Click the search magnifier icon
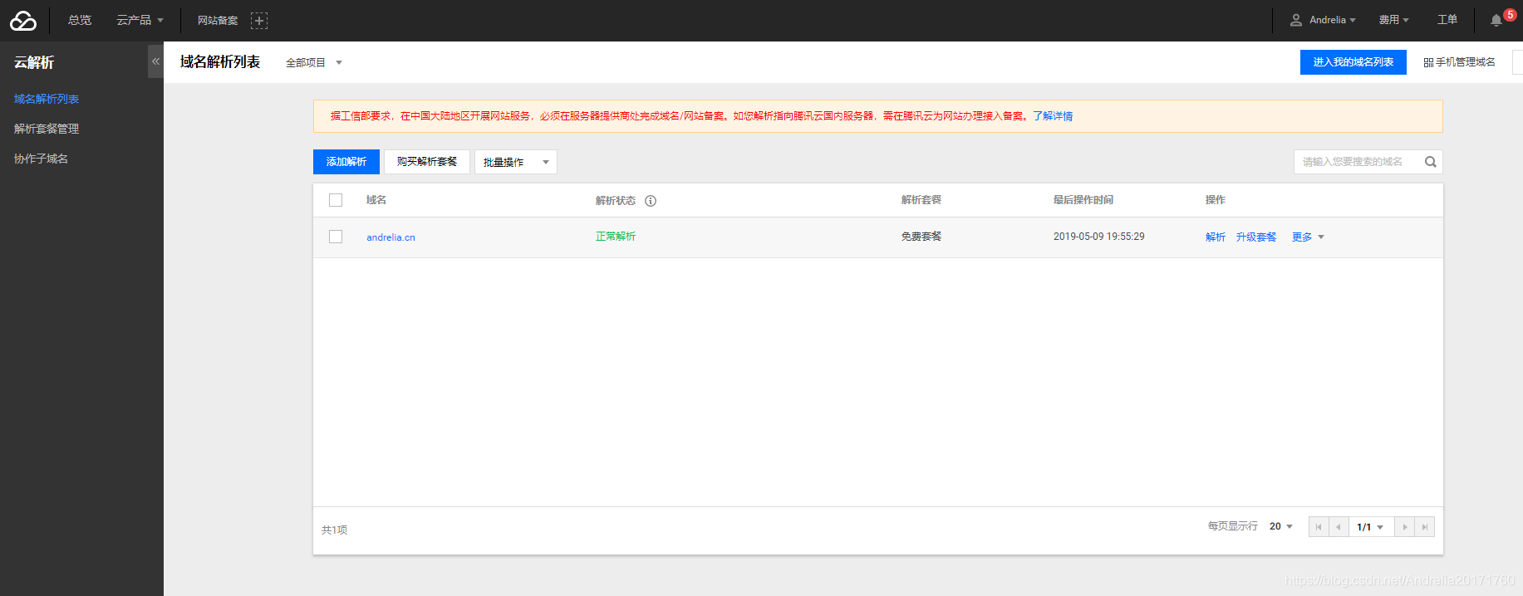1523x596 pixels. click(1431, 162)
